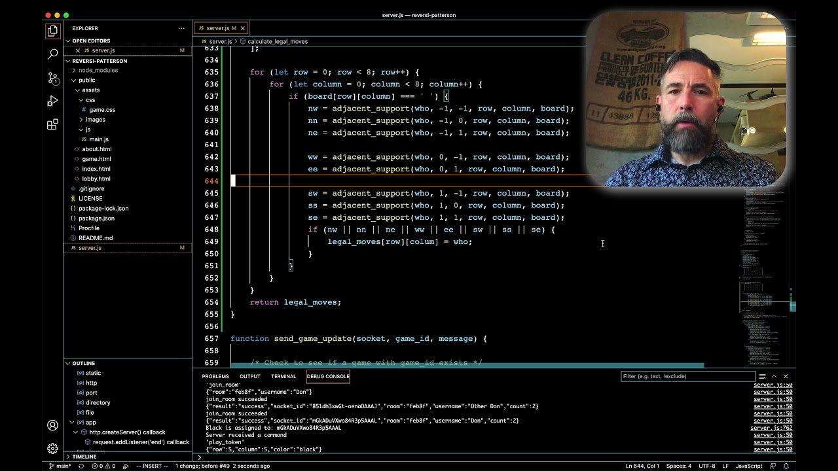Close the server.js editor tab
The height and width of the screenshot is (471, 838).
point(242,28)
